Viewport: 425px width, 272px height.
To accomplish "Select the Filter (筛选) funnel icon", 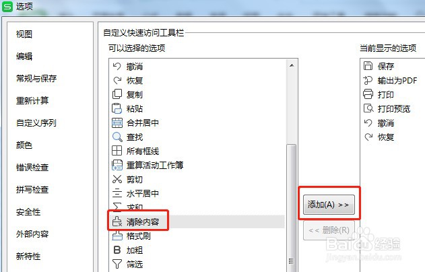I will [x=117, y=264].
